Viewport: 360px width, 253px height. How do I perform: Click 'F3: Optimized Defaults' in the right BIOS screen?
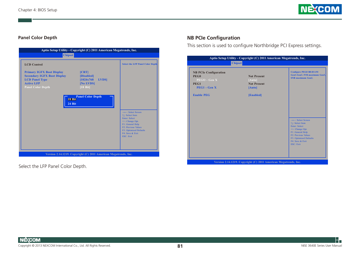pos(302,138)
